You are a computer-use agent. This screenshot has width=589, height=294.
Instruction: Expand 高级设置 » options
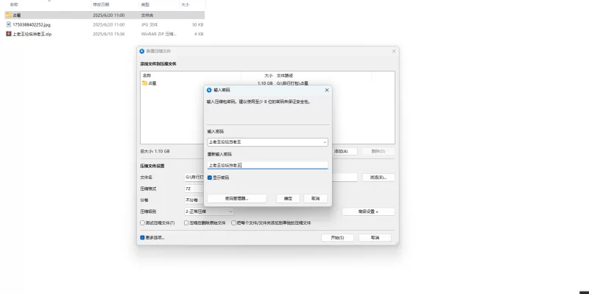(x=368, y=211)
